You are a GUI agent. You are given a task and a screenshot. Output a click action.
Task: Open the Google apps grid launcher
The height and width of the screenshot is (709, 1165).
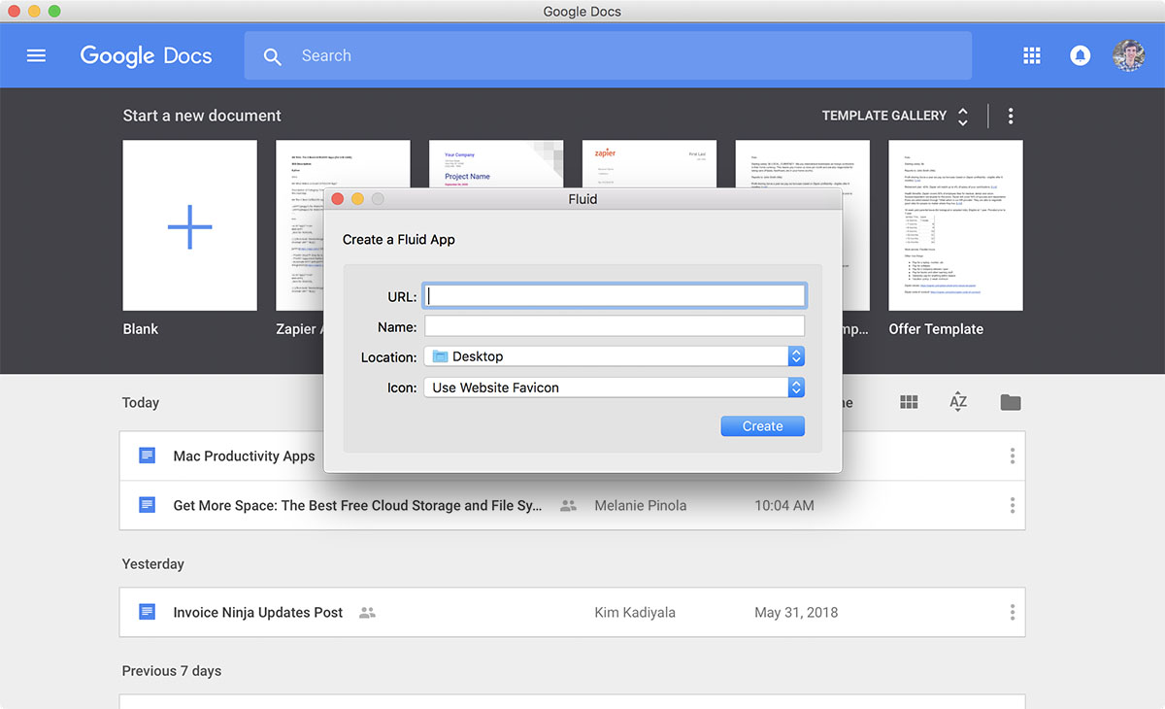(x=1032, y=55)
